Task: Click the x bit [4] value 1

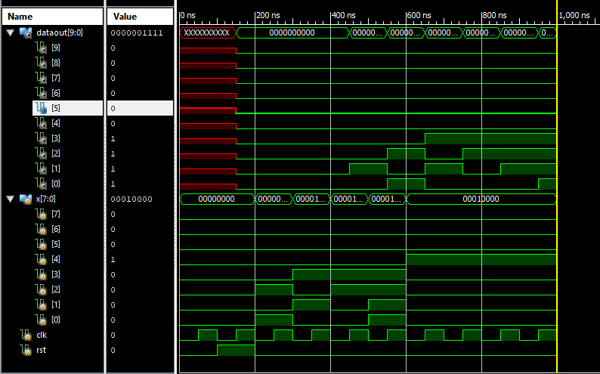Action: 113,259
